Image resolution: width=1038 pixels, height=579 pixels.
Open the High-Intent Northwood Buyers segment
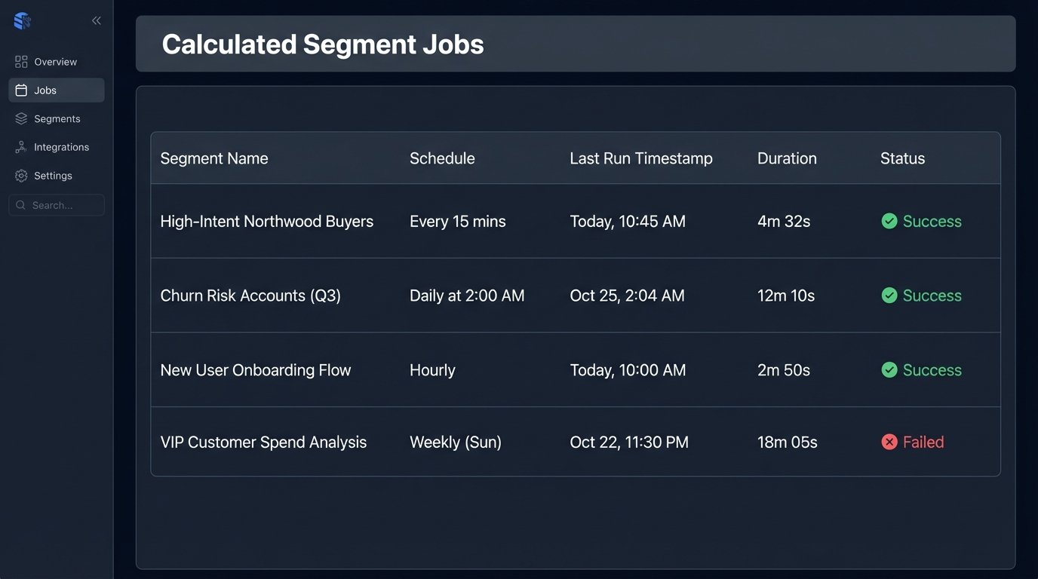click(x=266, y=222)
